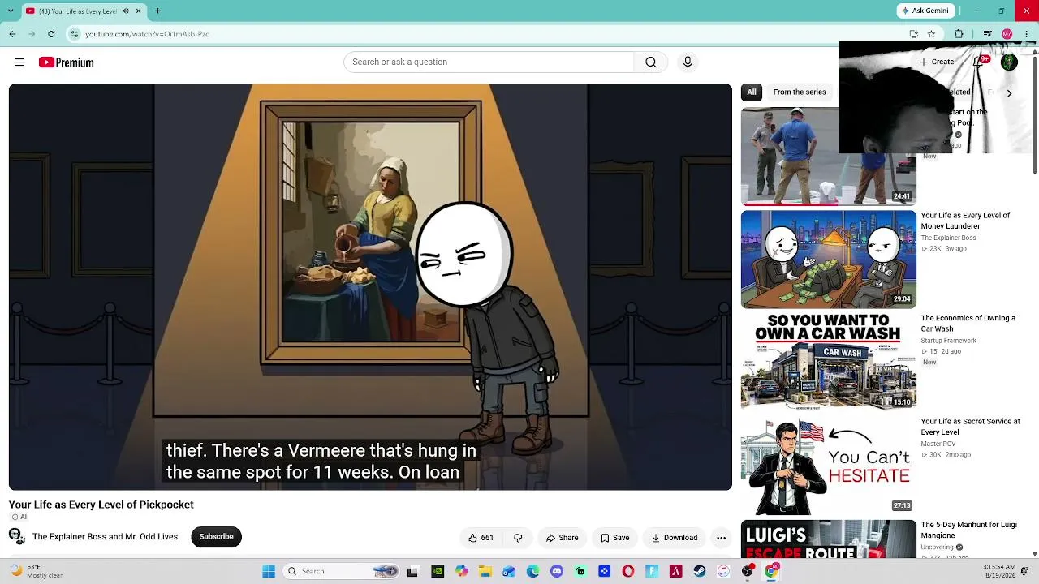Install app icon in address bar
This screenshot has width=1039, height=584.
pos(914,34)
